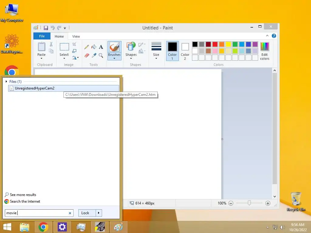
Task: Click the purple gear settings taskbar icon
Action: [x=62, y=227]
